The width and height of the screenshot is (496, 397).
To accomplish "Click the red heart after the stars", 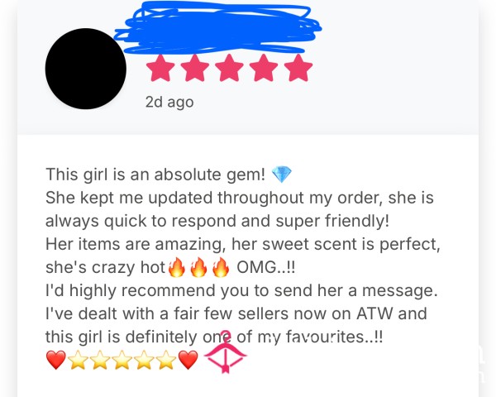I will [188, 360].
